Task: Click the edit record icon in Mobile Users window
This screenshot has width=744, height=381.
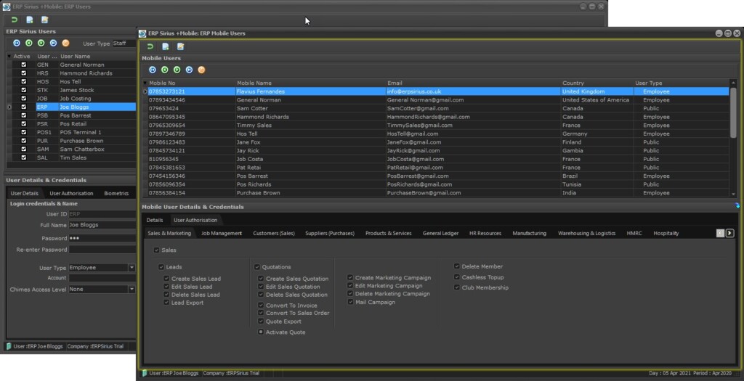Action: 181,46
